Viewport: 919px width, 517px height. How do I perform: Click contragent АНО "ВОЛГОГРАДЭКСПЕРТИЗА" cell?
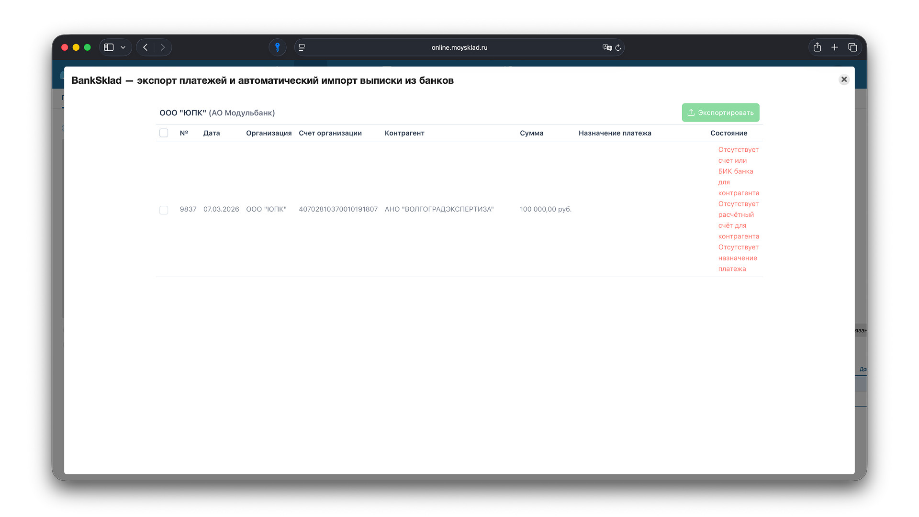tap(439, 209)
